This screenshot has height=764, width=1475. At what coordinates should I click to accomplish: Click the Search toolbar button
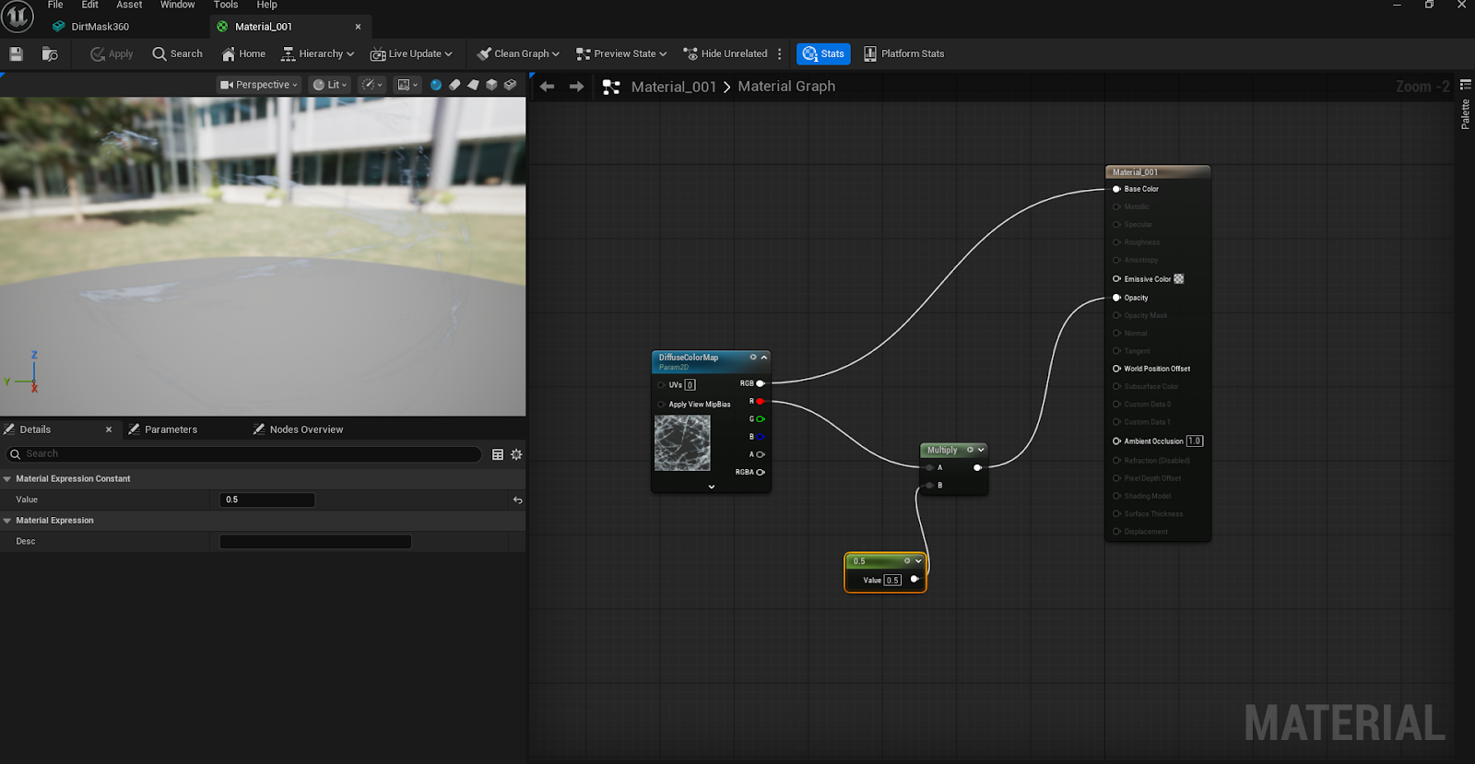point(177,54)
